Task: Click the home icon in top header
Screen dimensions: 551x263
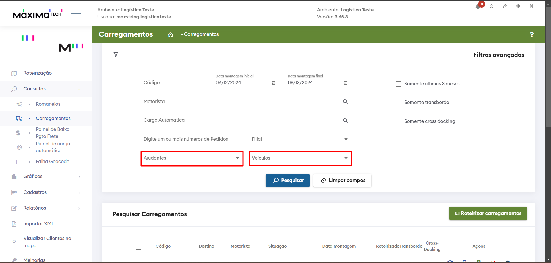Action: pyautogui.click(x=492, y=6)
